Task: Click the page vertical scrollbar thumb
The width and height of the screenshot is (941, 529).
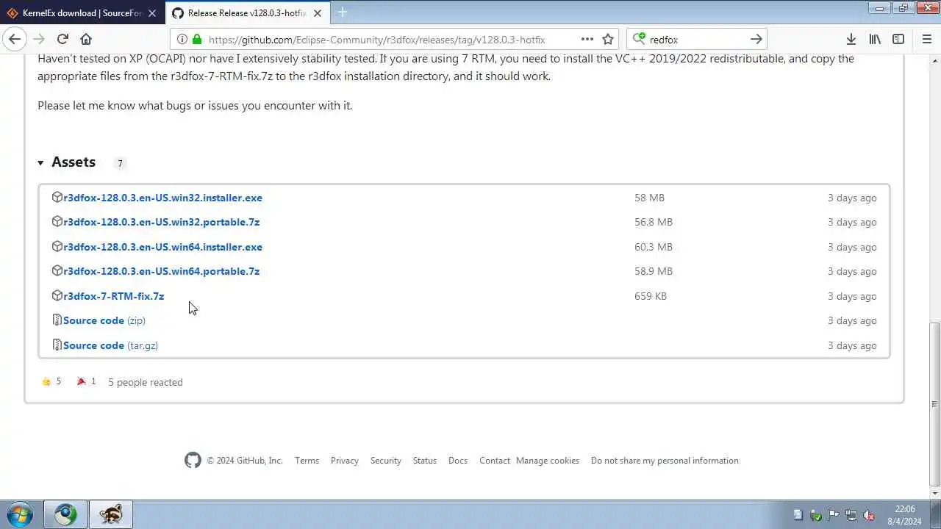Action: coord(934,404)
